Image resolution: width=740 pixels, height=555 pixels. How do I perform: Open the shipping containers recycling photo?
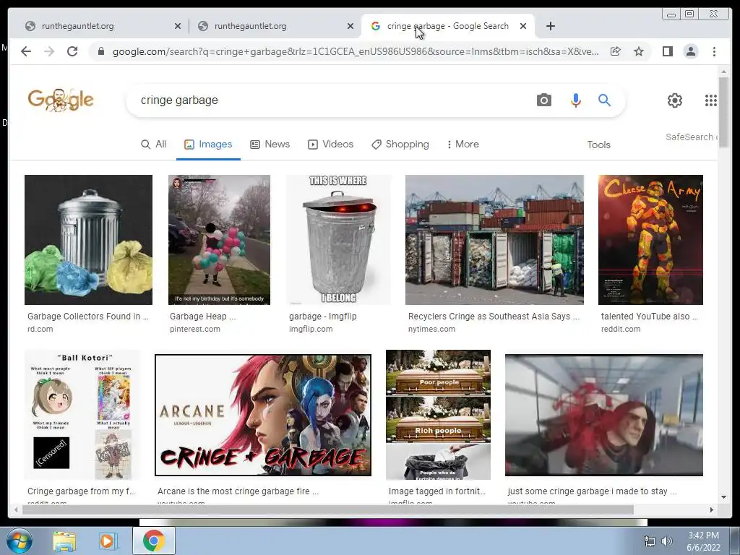pos(494,240)
